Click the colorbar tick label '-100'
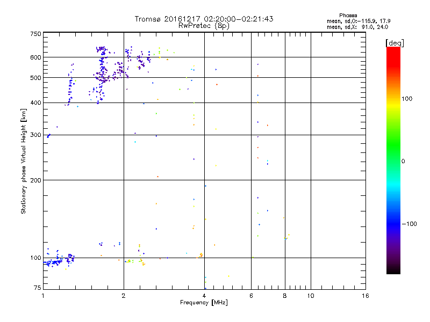This screenshot has height=322, width=430. 409,224
